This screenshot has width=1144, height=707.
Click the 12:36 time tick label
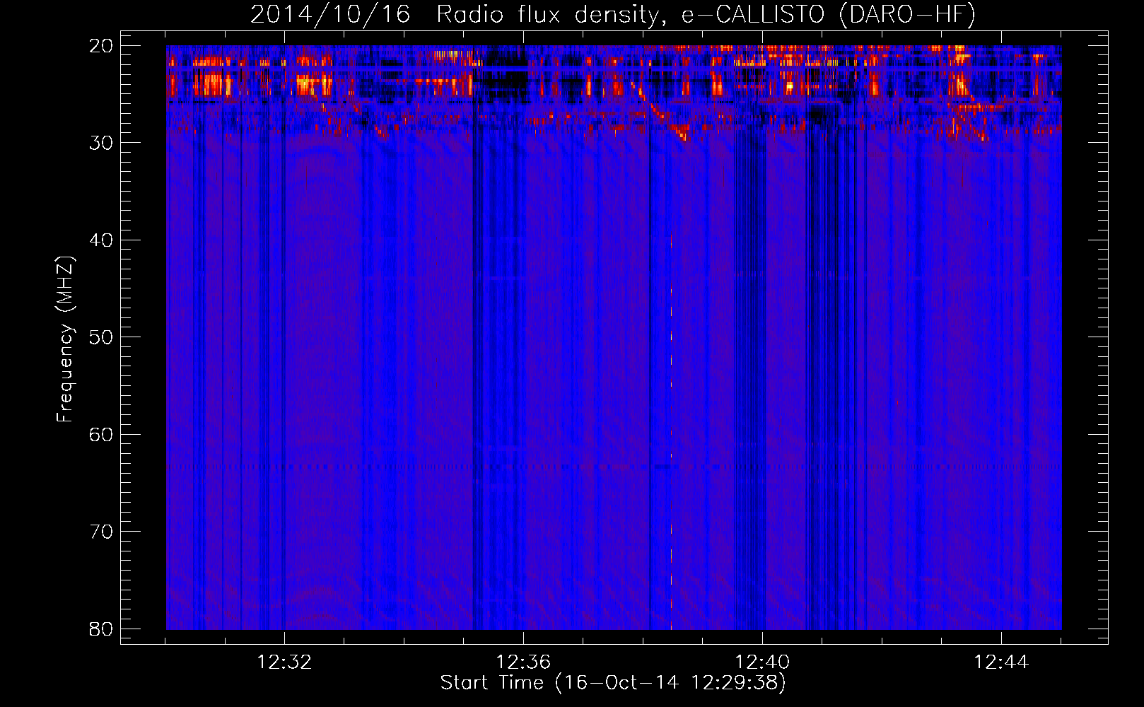523,662
